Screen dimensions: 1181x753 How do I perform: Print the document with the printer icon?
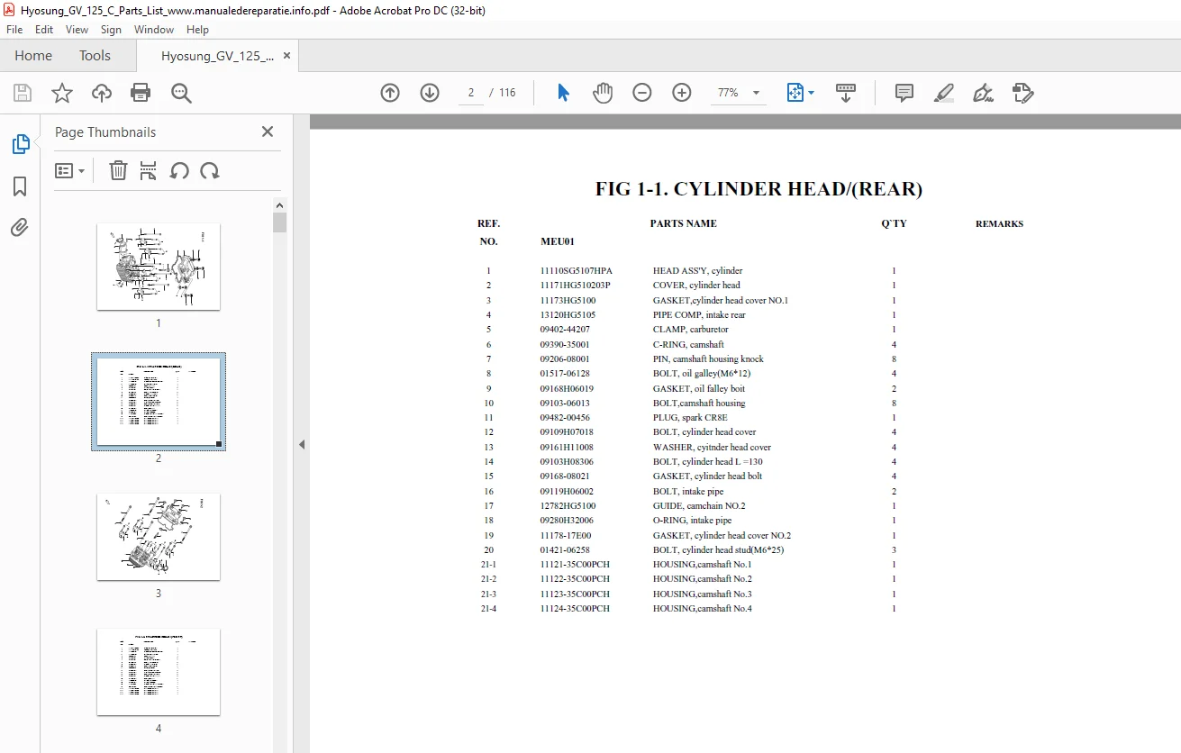click(141, 93)
